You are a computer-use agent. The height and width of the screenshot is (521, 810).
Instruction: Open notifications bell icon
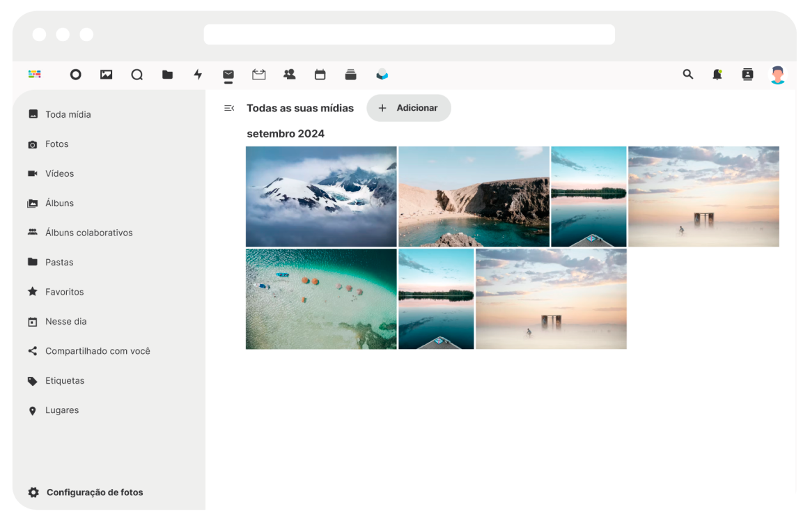[717, 75]
